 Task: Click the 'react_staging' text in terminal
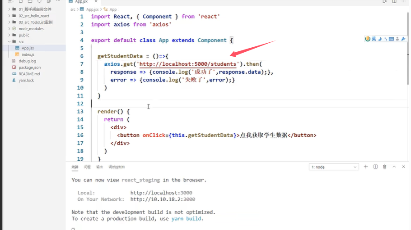click(141, 180)
